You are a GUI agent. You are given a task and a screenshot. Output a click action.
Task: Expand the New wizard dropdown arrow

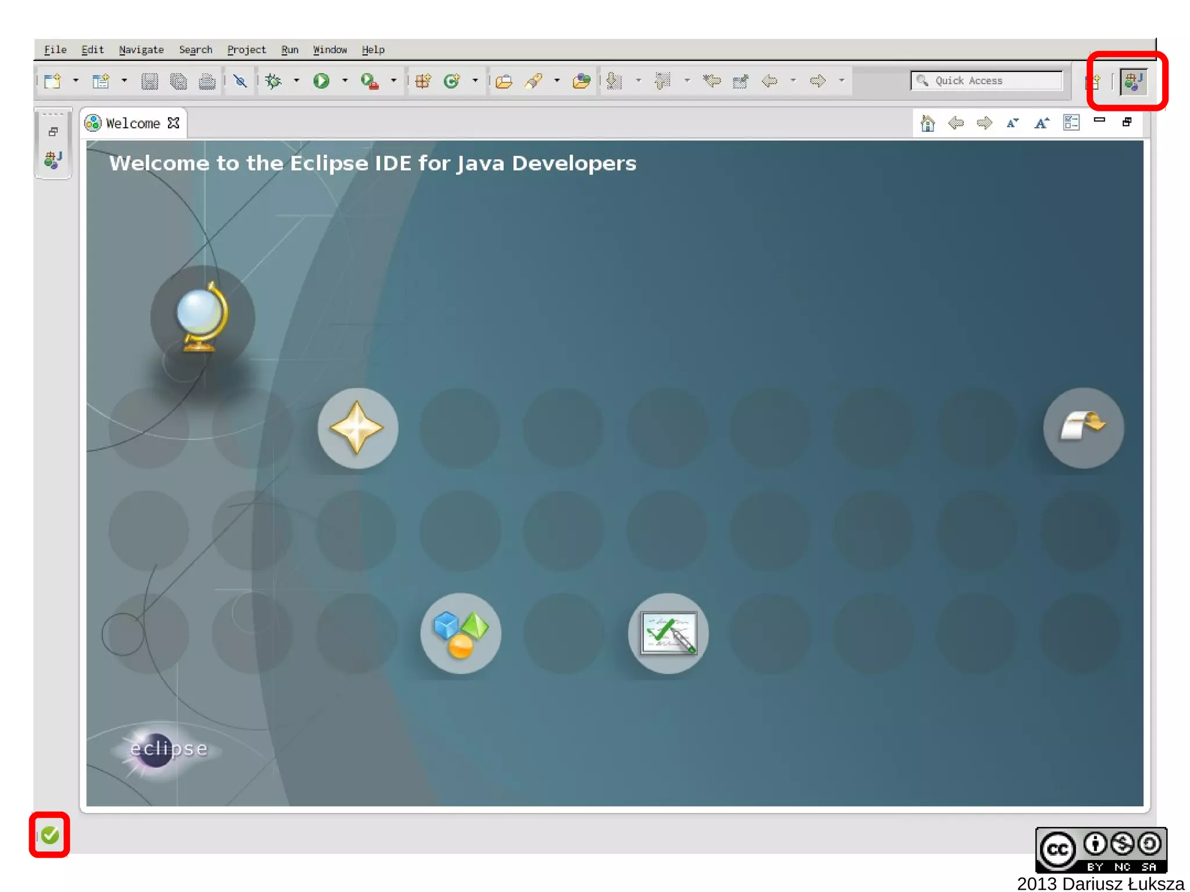(x=76, y=81)
